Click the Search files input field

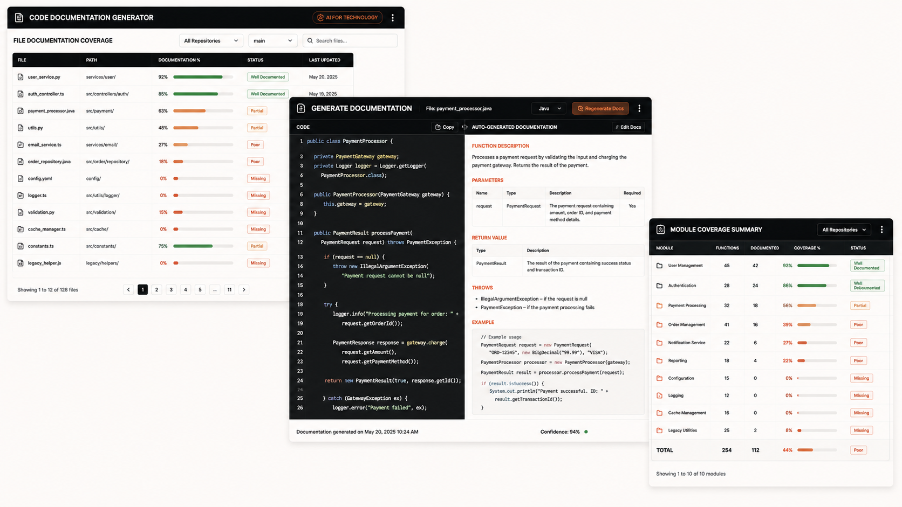350,40
